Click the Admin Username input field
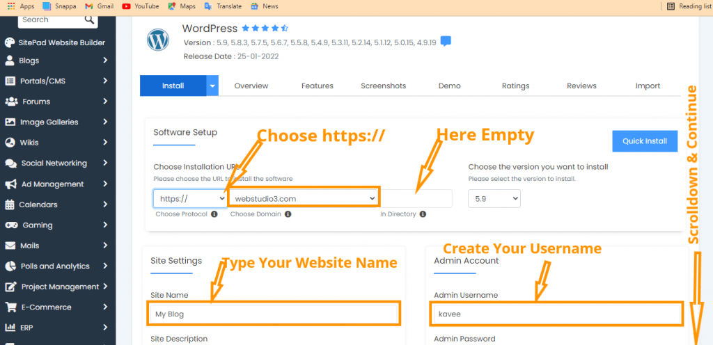Image resolution: width=713 pixels, height=345 pixels. coord(556,314)
